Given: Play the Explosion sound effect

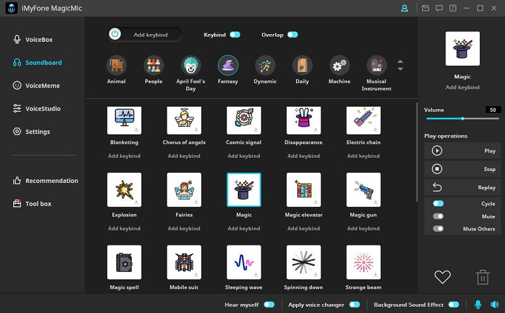Looking at the screenshot, I should click(x=124, y=190).
